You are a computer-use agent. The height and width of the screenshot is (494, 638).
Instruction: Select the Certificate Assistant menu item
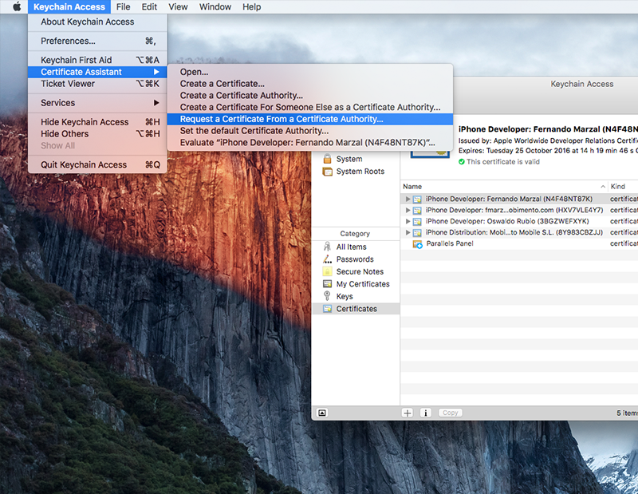(97, 72)
